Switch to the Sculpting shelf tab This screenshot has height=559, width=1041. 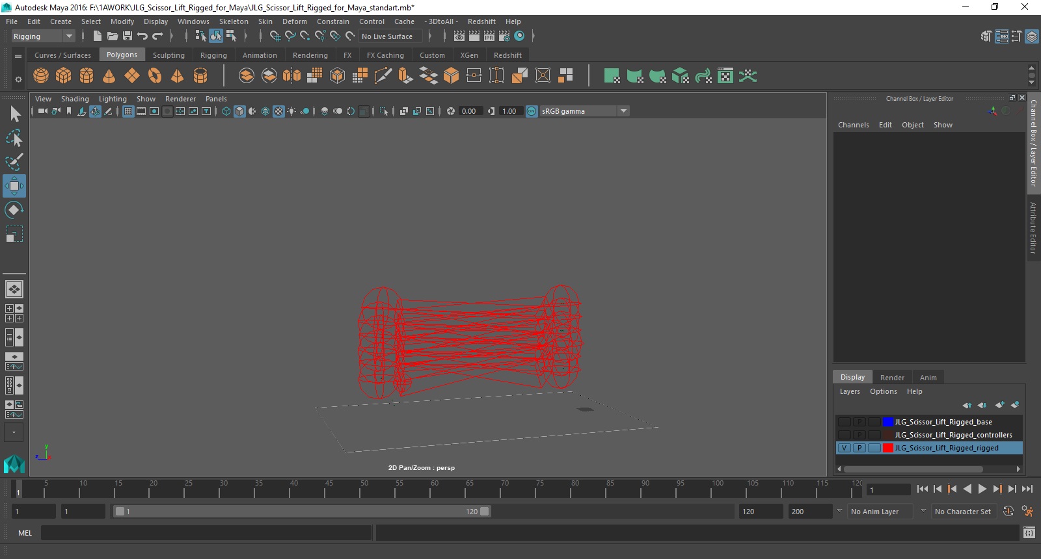click(x=169, y=55)
